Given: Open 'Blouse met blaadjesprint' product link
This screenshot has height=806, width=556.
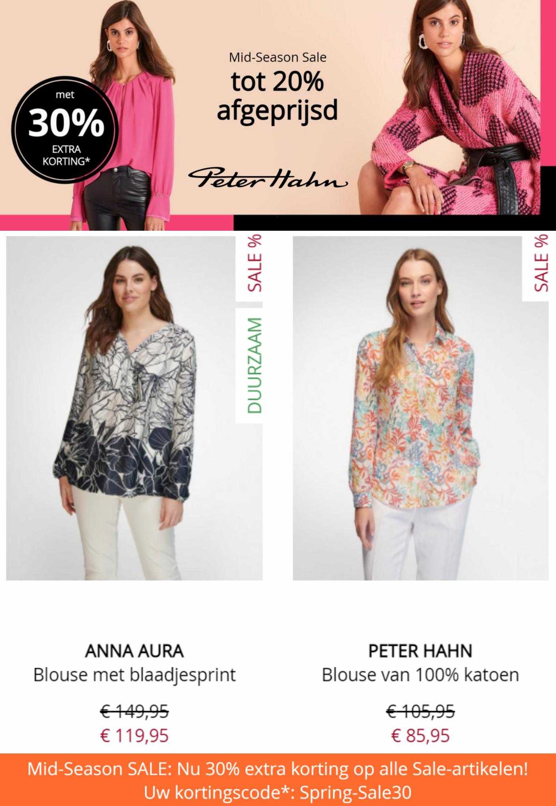Looking at the screenshot, I should point(134,675).
